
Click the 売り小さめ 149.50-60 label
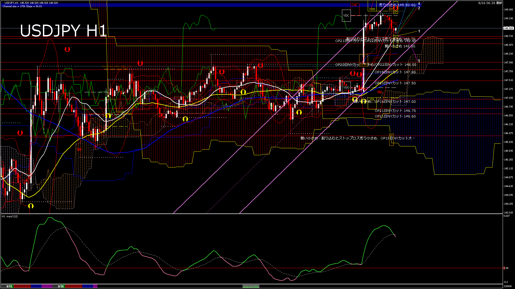397,5
